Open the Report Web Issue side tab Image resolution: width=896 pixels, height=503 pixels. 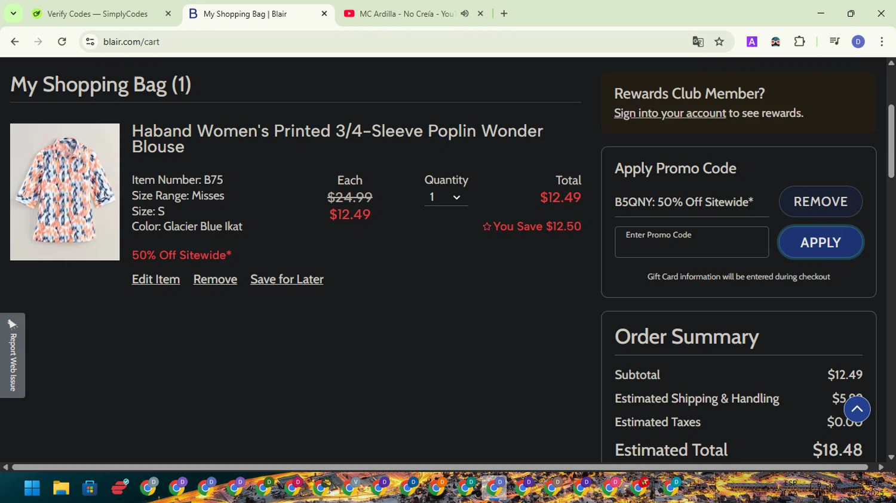pos(13,355)
